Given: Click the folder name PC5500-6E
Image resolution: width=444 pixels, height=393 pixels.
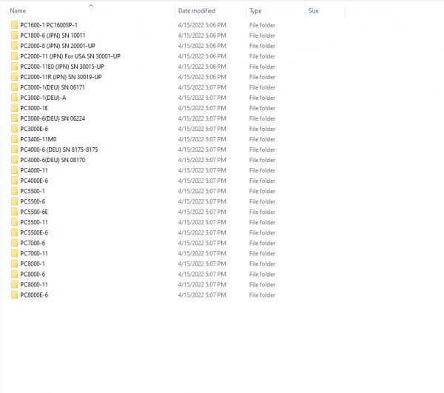Looking at the screenshot, I should click(34, 212).
